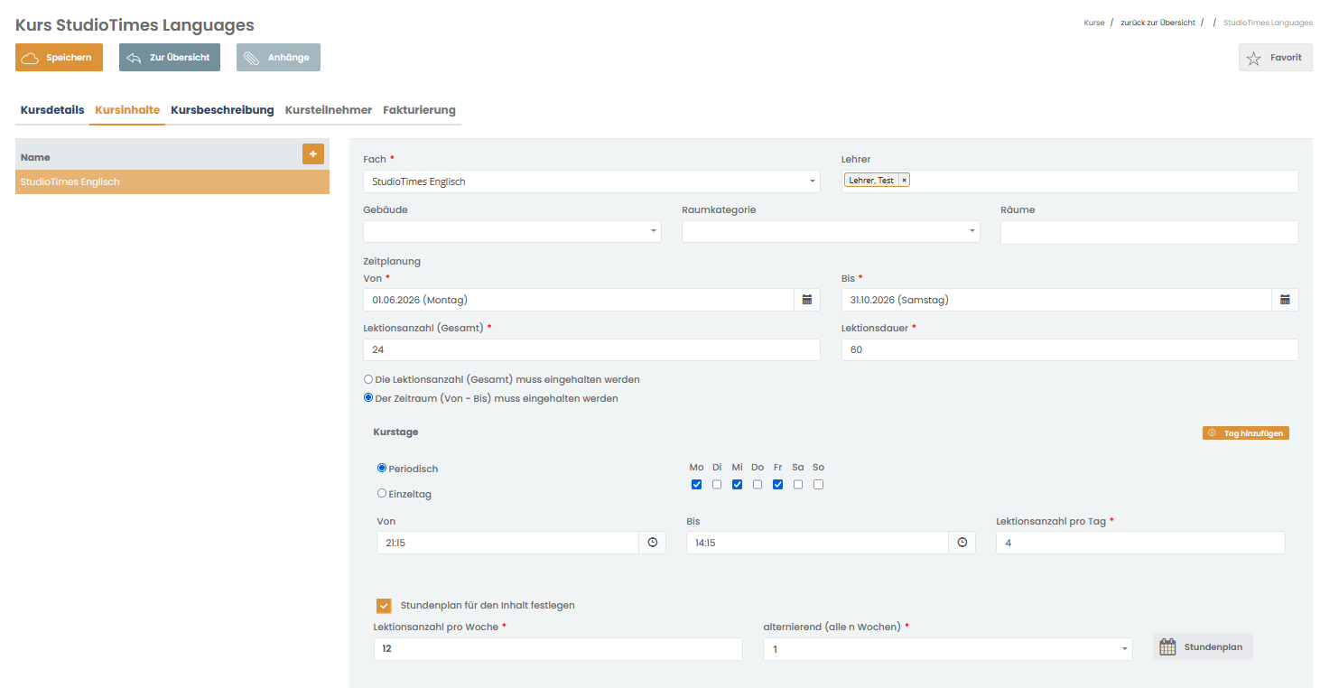Uncheck 'Stundenplan für den Inhalt festlegen'
This screenshot has height=688, width=1320.
coord(384,606)
